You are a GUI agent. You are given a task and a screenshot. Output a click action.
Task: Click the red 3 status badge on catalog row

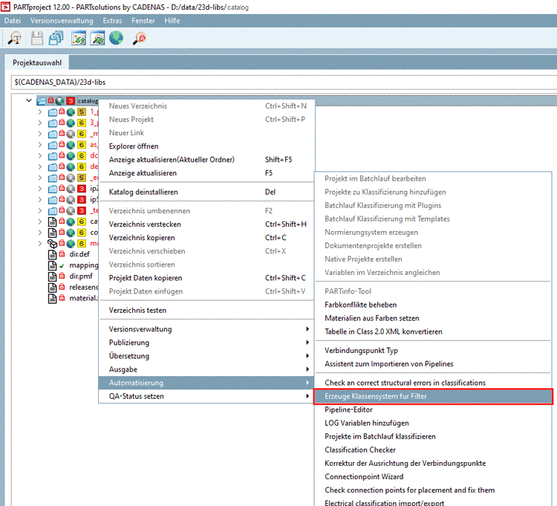[71, 101]
